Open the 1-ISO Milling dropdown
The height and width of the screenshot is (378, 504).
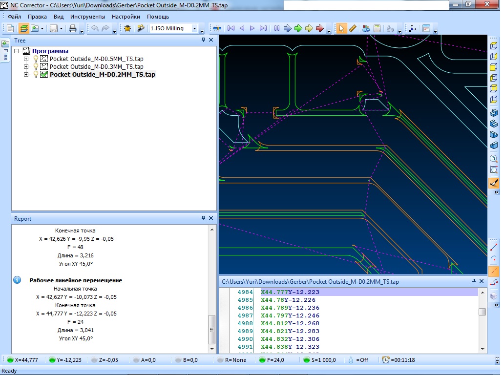click(195, 28)
